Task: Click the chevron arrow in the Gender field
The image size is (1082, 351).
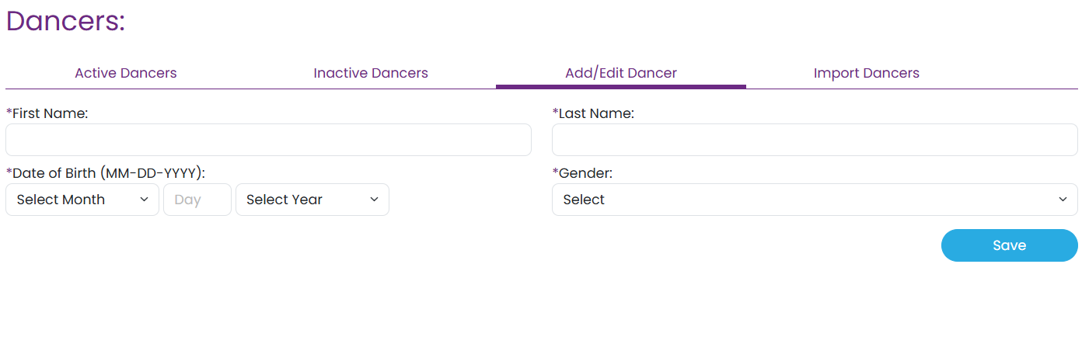Action: pyautogui.click(x=1063, y=200)
